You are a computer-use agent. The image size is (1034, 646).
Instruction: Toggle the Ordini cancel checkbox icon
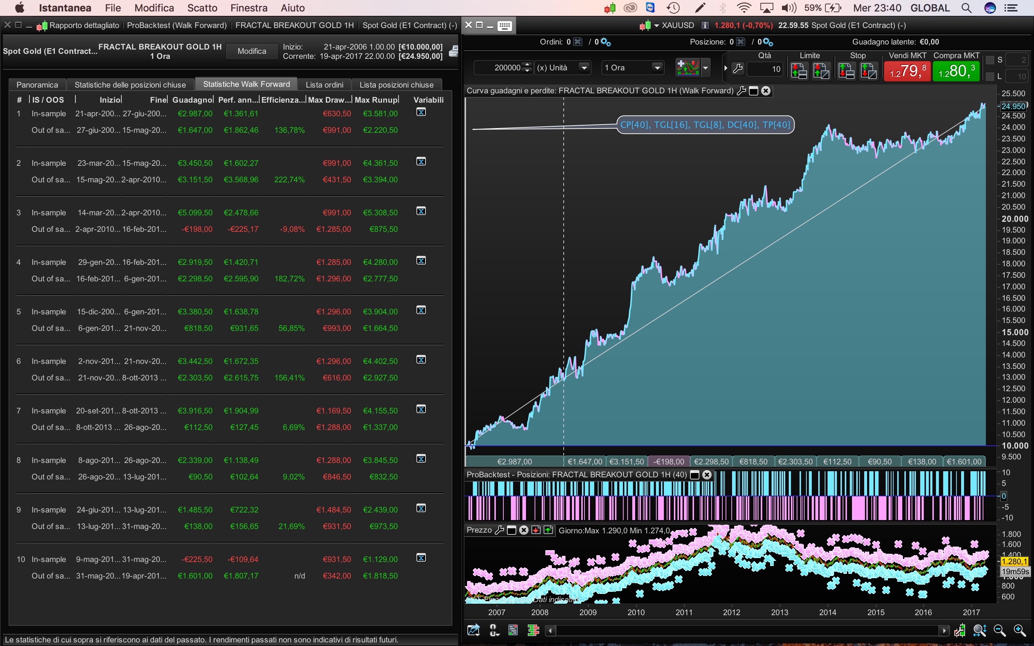click(578, 42)
